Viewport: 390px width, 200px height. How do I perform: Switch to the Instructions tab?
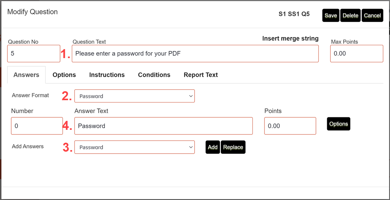click(x=107, y=75)
